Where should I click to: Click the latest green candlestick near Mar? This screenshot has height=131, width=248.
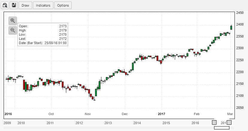(x=231, y=28)
